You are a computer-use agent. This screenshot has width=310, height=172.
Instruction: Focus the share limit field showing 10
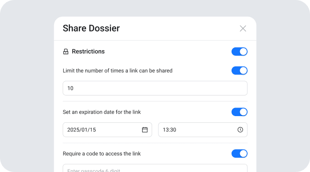tap(155, 88)
